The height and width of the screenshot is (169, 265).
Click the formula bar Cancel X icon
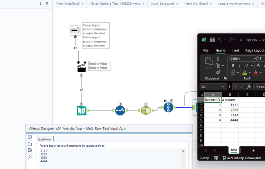pos(236,87)
